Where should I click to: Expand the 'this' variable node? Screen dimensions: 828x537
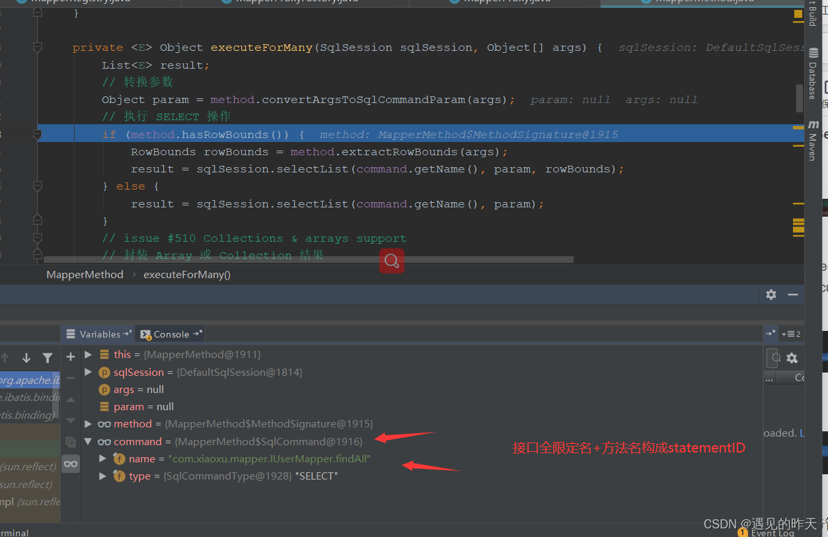(x=89, y=355)
